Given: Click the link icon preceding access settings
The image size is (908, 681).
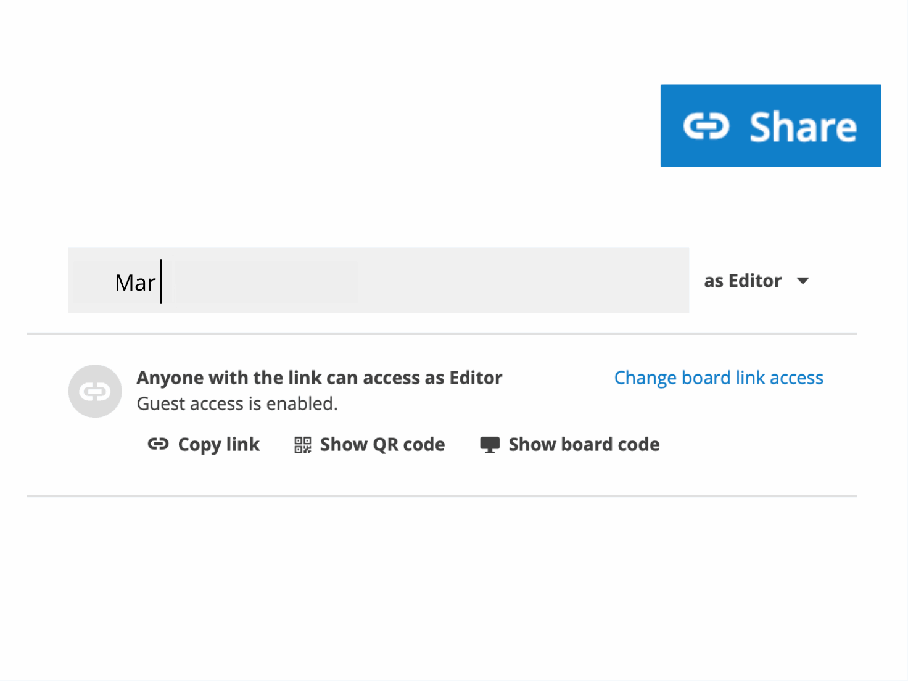Looking at the screenshot, I should pos(94,391).
